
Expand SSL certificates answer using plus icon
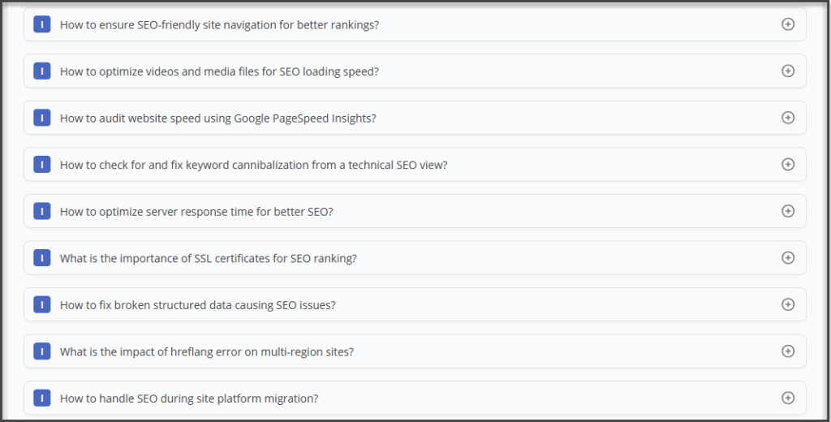(787, 257)
